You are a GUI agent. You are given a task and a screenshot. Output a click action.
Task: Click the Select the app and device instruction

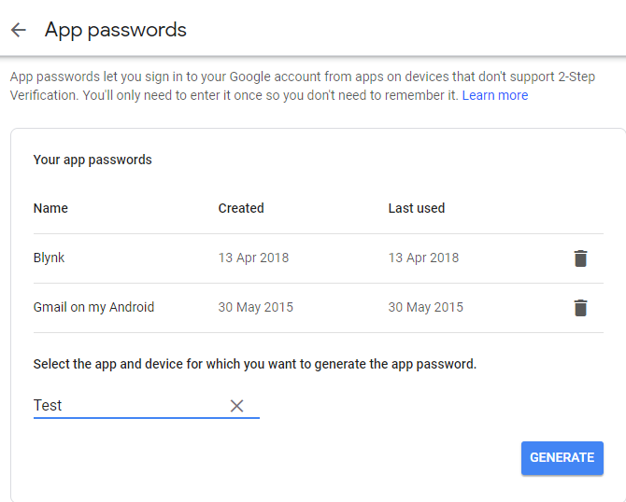click(254, 364)
